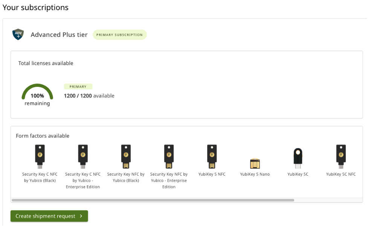Select the Security Key NFC by Yubico Black image

click(x=126, y=156)
